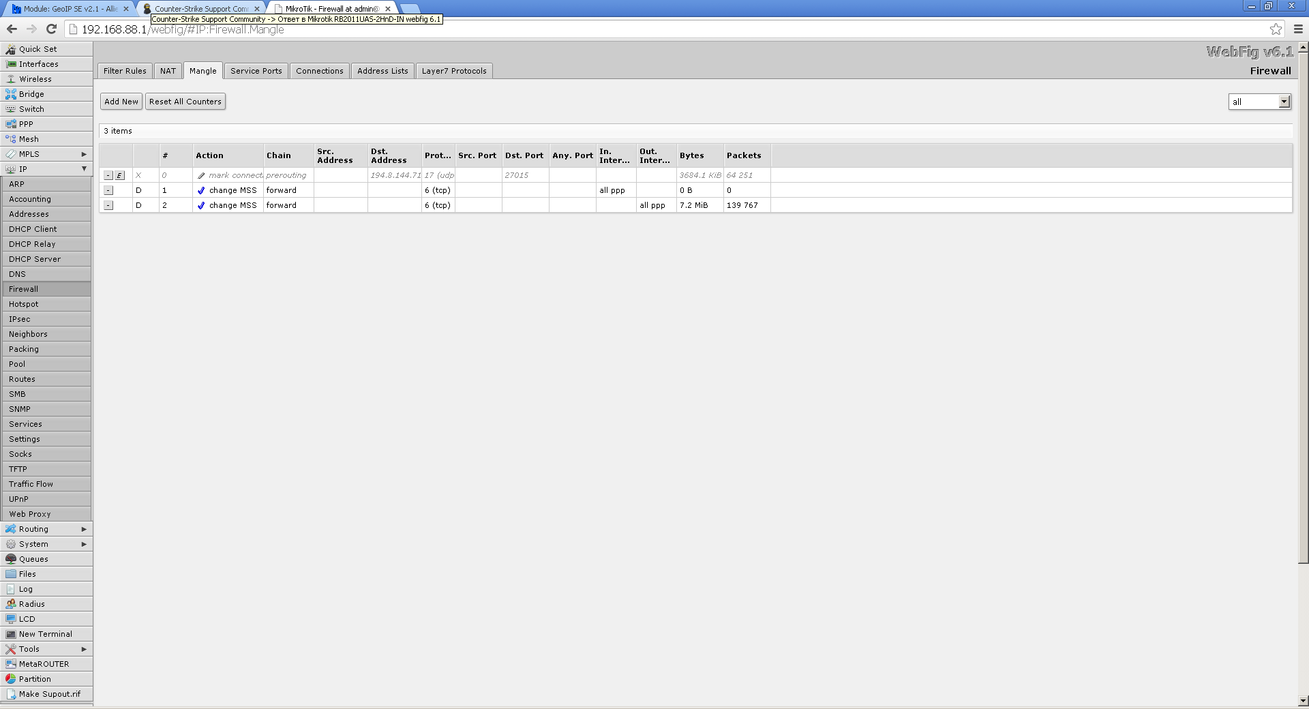Open Routes under the IP menu
This screenshot has width=1309, height=709.
[46, 379]
